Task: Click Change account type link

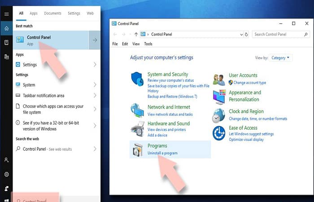Action: pos(249,83)
